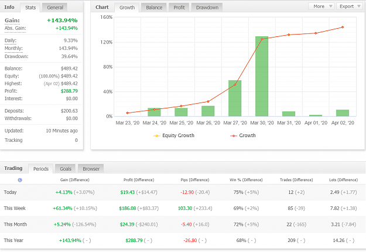Click the 209 trades in This Year row
Viewport: 366px width, 252px height.
coord(292,240)
